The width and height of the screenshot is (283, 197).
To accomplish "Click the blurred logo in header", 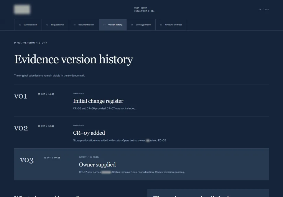I will [22, 9].
